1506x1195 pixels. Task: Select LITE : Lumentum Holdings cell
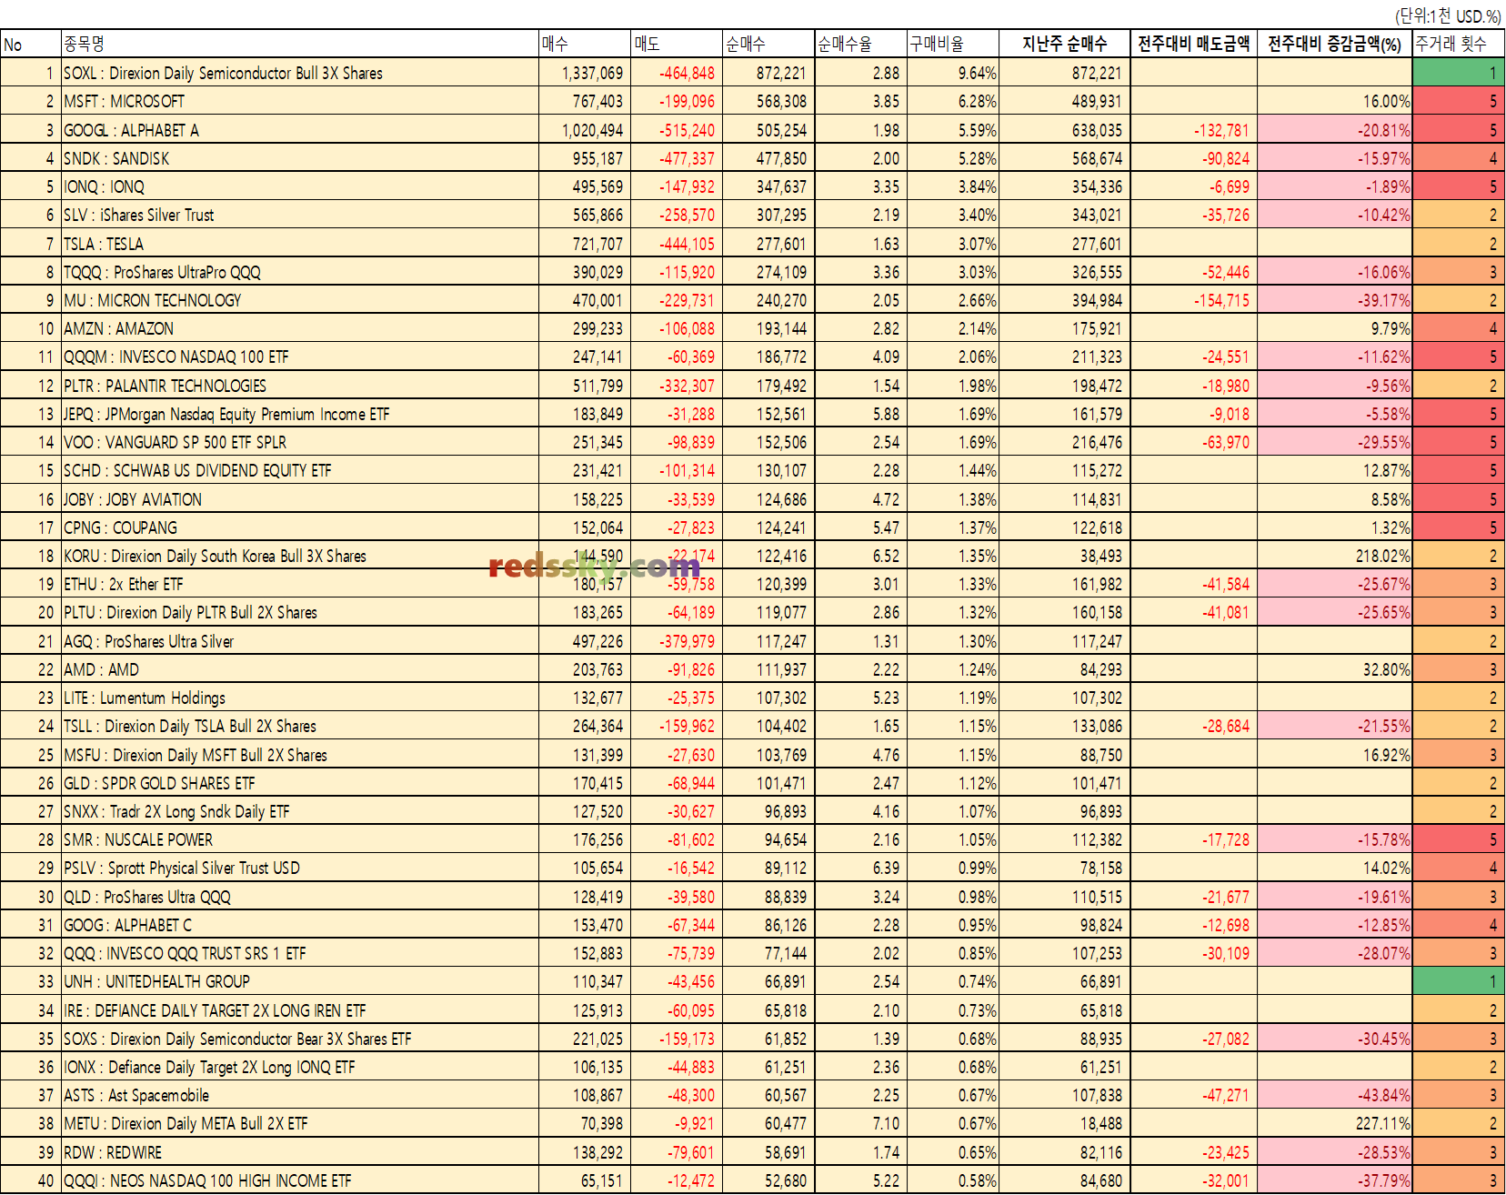point(300,698)
